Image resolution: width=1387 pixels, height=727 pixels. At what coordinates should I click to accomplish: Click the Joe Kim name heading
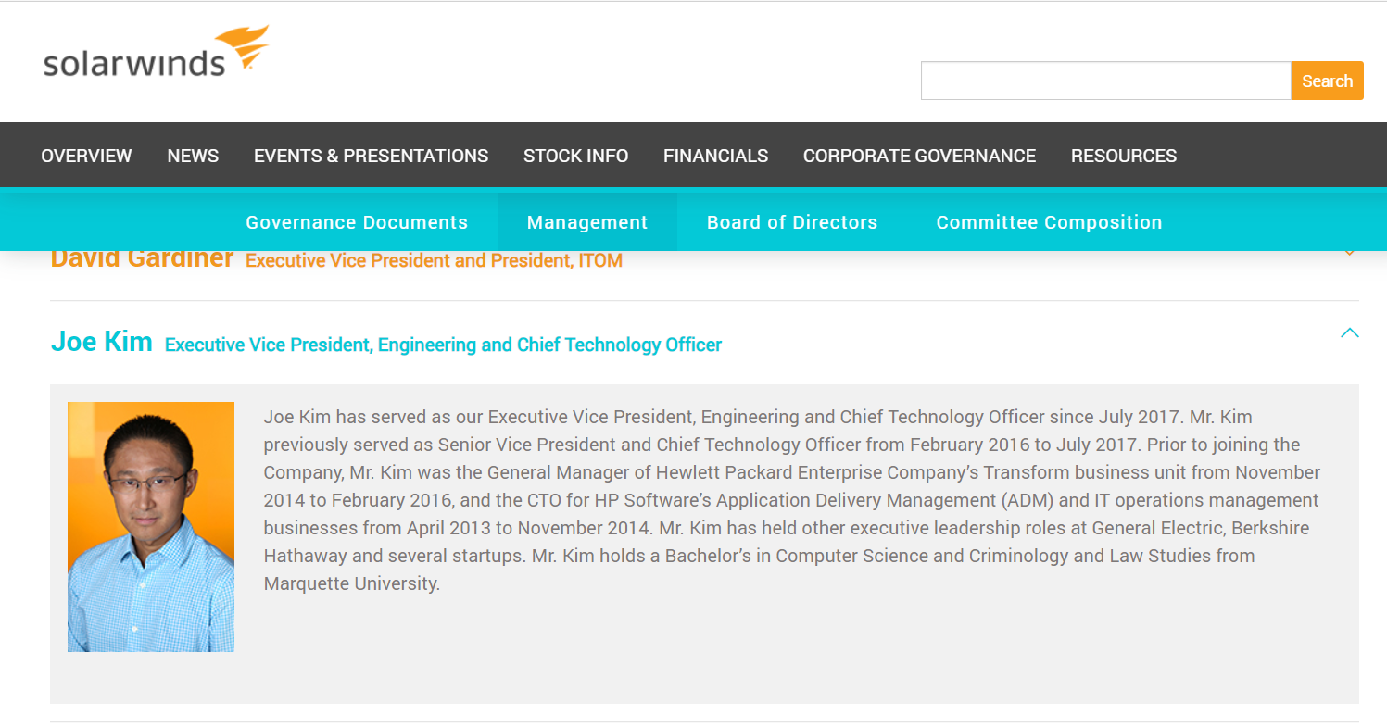coord(101,342)
